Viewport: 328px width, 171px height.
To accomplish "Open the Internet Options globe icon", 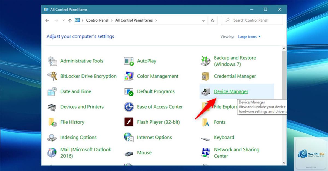I will [x=129, y=137].
